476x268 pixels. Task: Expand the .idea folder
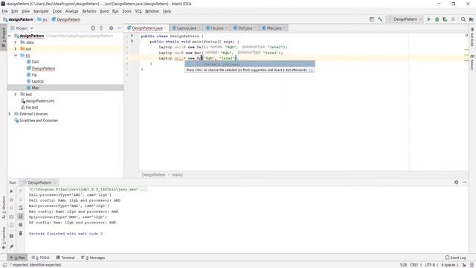[16, 42]
